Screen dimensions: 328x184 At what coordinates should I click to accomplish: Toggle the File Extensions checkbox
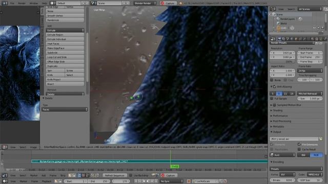coord(299,144)
